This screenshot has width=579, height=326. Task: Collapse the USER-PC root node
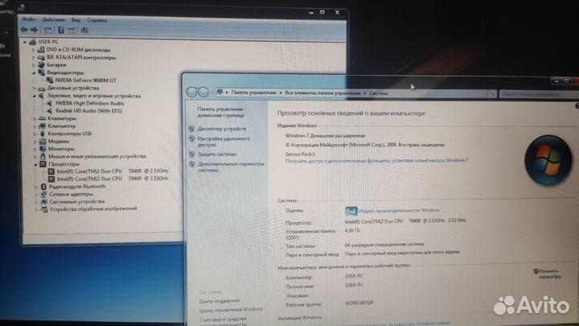pyautogui.click(x=25, y=42)
